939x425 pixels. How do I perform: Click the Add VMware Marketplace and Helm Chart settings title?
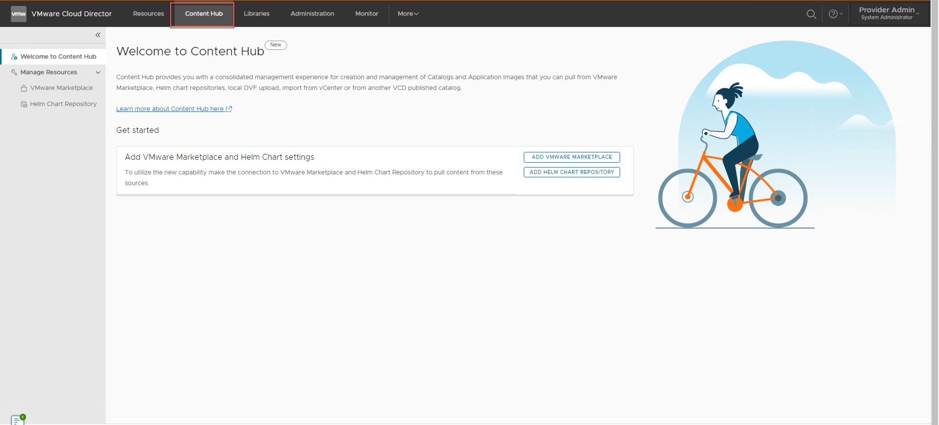coord(220,157)
